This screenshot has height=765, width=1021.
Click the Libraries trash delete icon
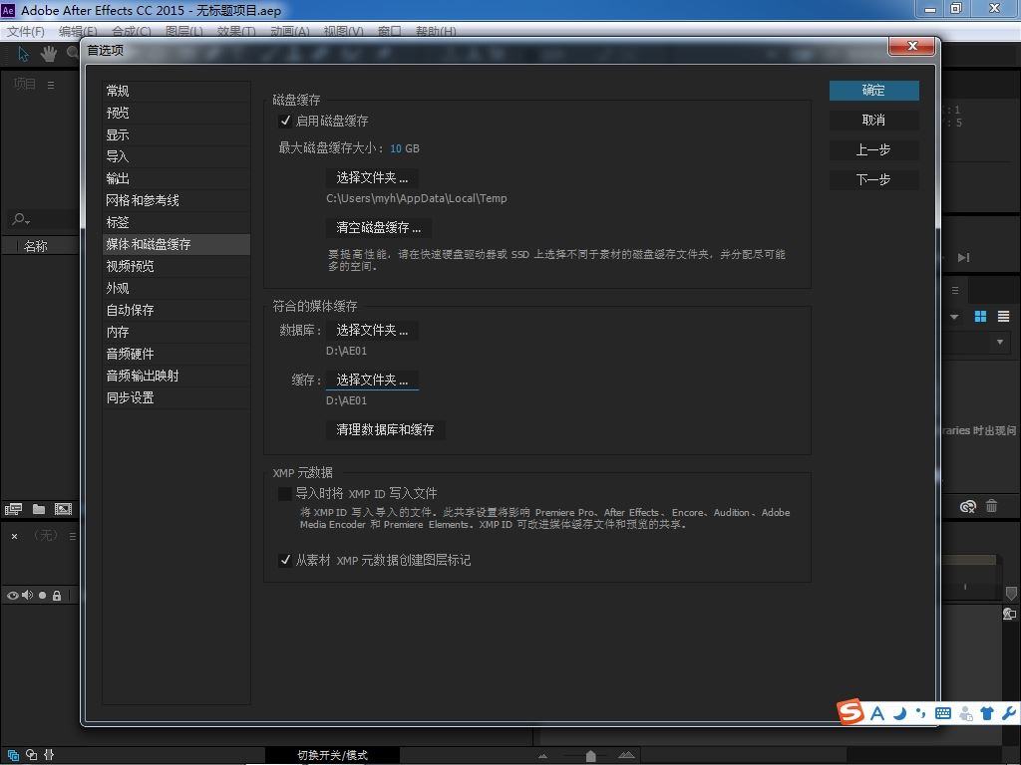coord(991,505)
